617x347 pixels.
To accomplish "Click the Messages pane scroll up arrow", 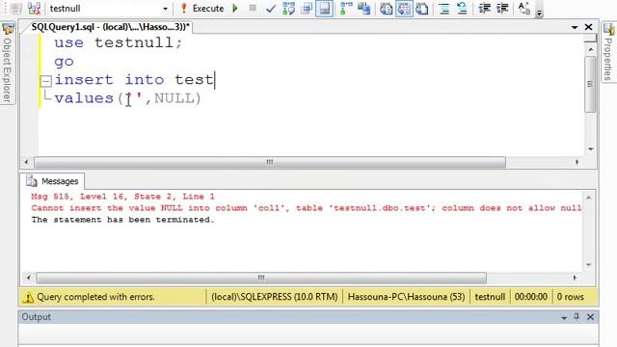I will pos(589,198).
